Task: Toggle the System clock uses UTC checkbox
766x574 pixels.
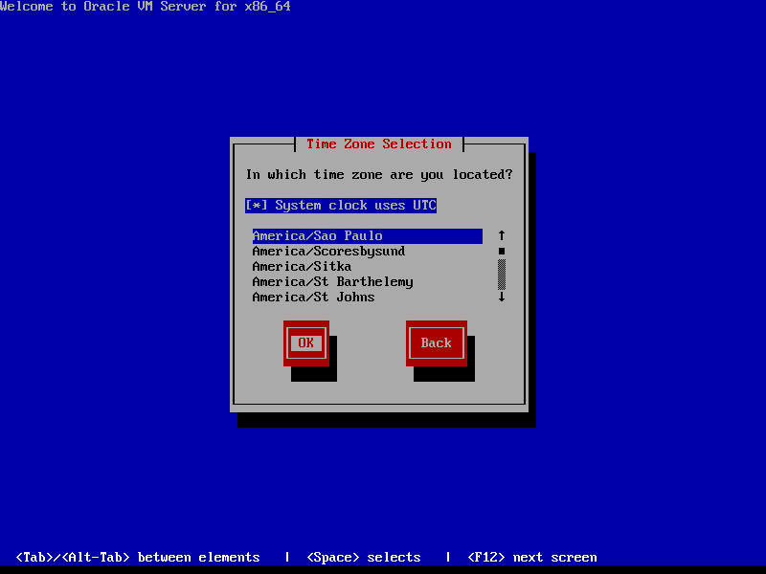Action: pos(341,206)
